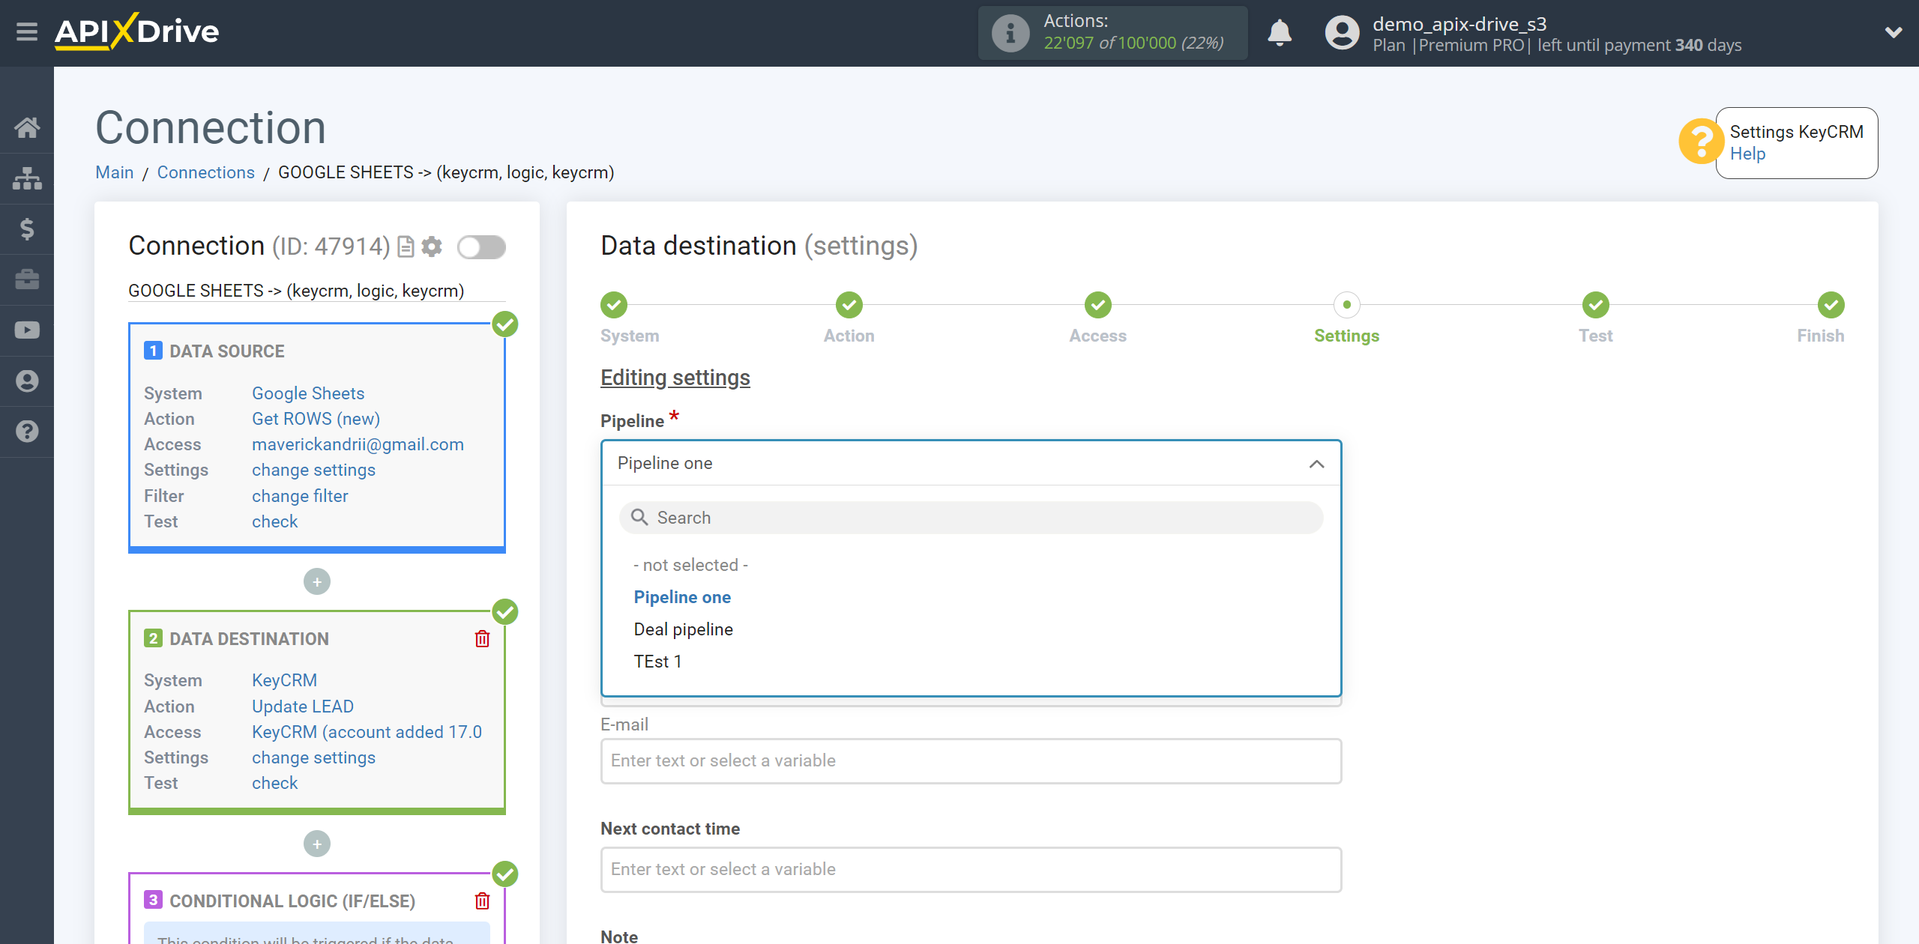Select the 'TEst 1' option

point(657,662)
